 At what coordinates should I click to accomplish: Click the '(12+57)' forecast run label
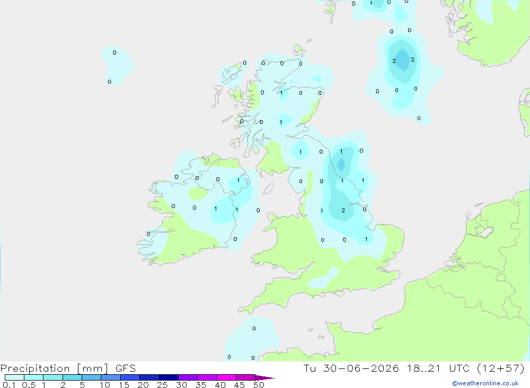click(500, 368)
